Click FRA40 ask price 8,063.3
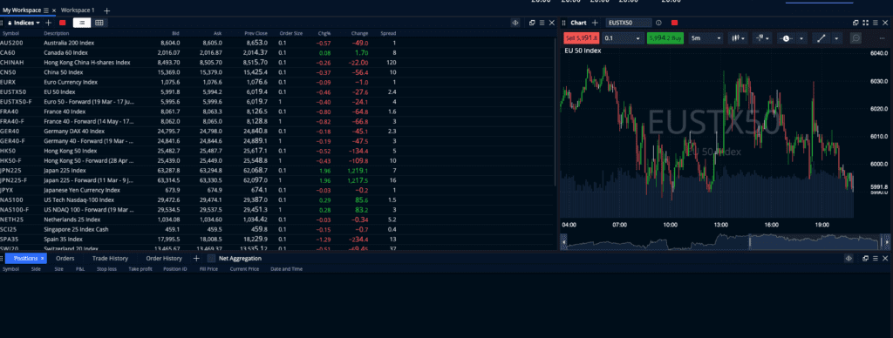 point(211,111)
